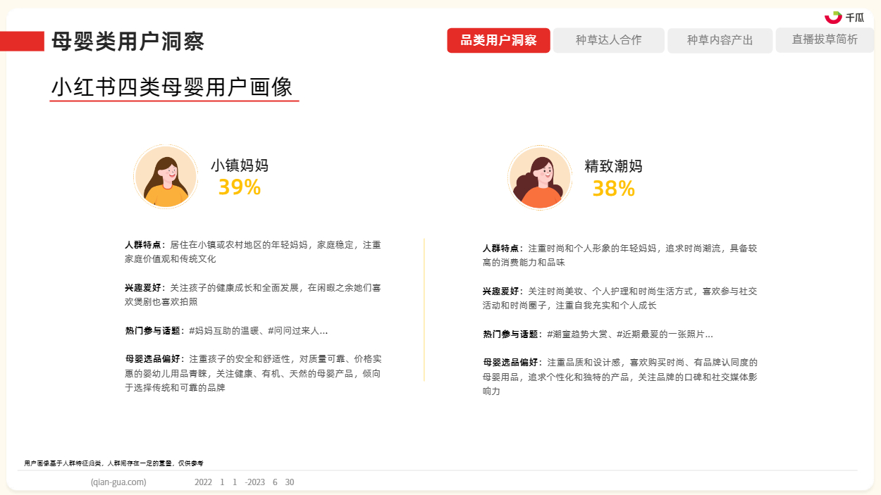881x495 pixels.
Task: Open the 种草内容产出 tab
Action: click(x=720, y=40)
